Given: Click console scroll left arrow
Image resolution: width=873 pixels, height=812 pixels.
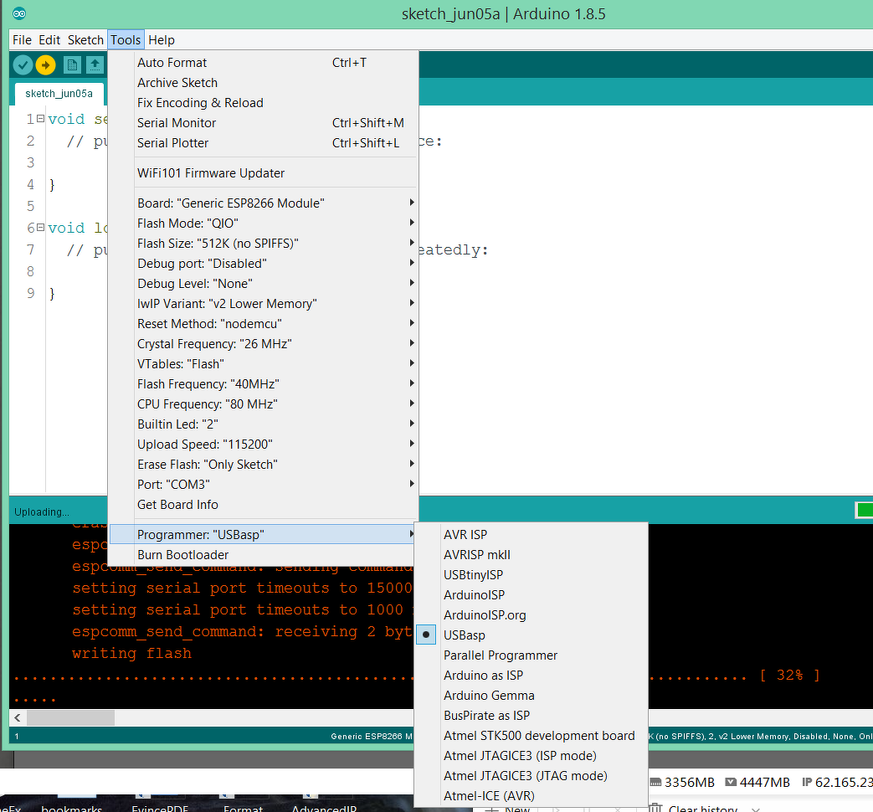Looking at the screenshot, I should pyautogui.click(x=18, y=717).
